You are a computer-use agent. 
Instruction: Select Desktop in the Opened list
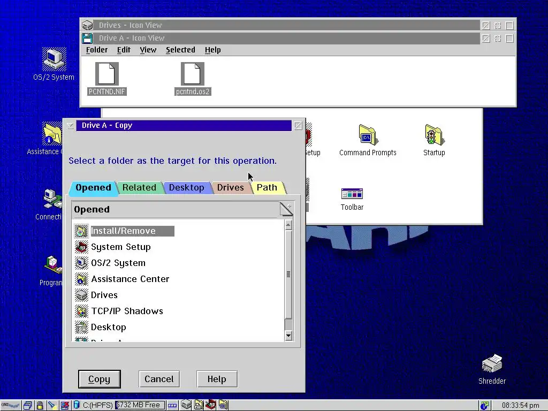click(100, 328)
